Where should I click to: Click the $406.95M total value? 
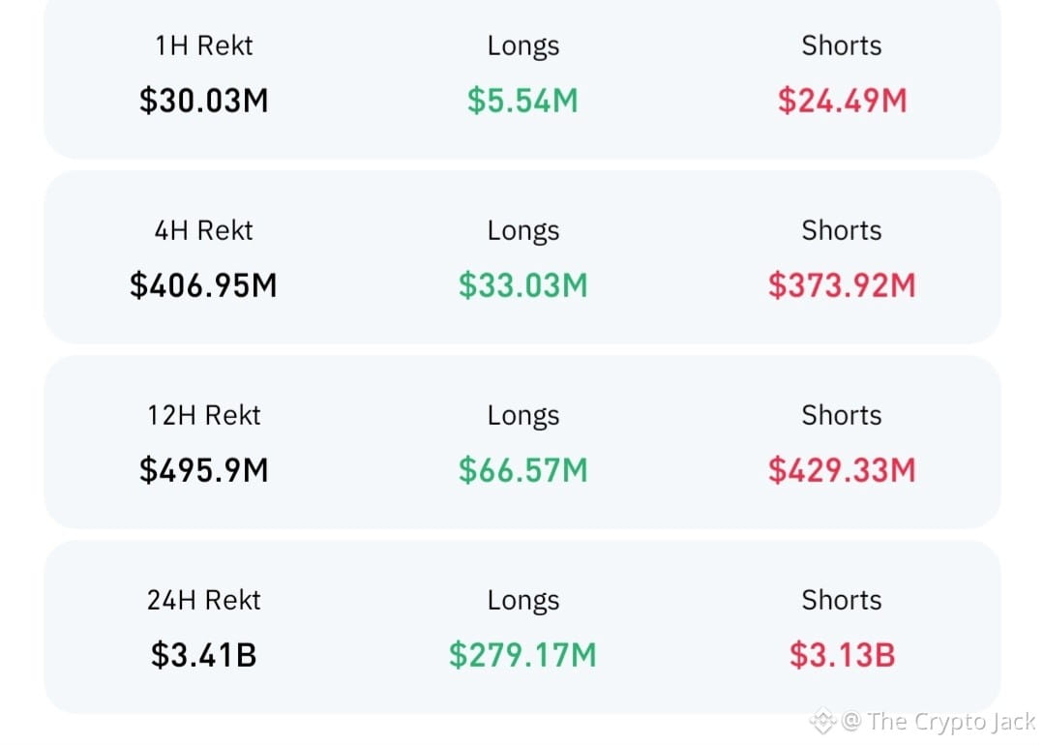pos(203,286)
